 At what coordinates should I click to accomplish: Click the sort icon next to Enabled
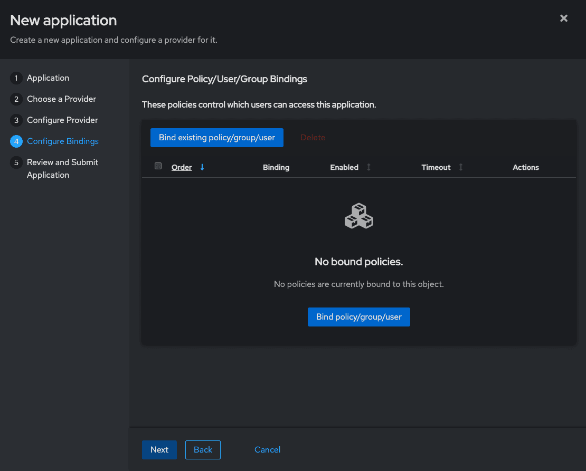[x=368, y=167]
